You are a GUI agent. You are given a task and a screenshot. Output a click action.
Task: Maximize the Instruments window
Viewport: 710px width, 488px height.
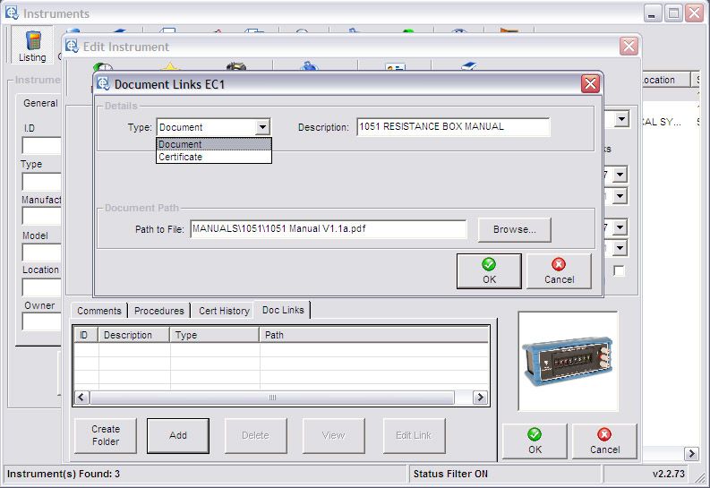(x=673, y=13)
